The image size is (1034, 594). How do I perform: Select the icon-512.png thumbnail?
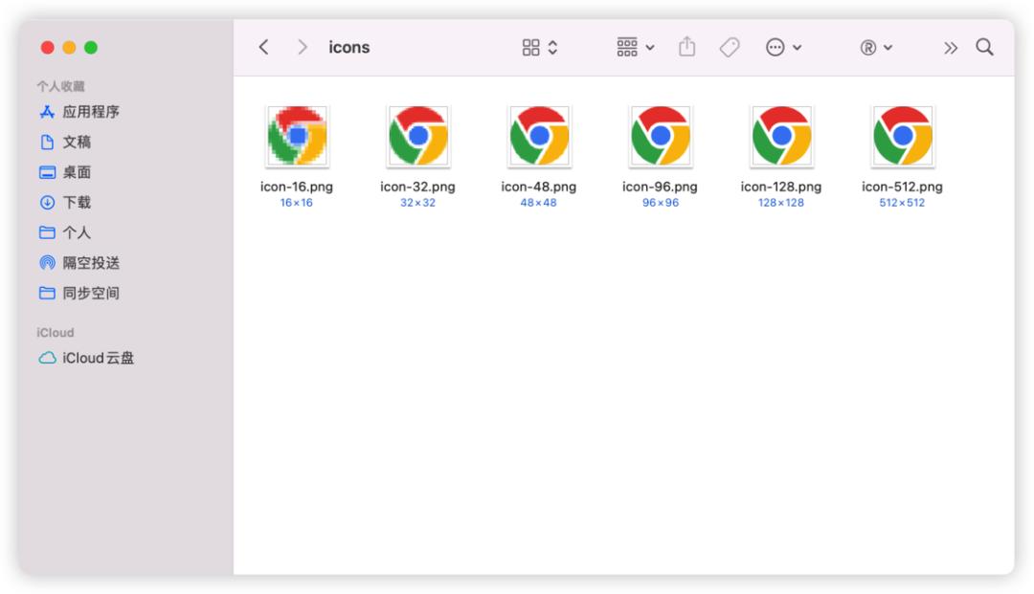point(903,136)
